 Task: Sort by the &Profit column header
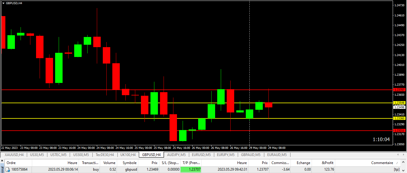pyautogui.click(x=323, y=163)
